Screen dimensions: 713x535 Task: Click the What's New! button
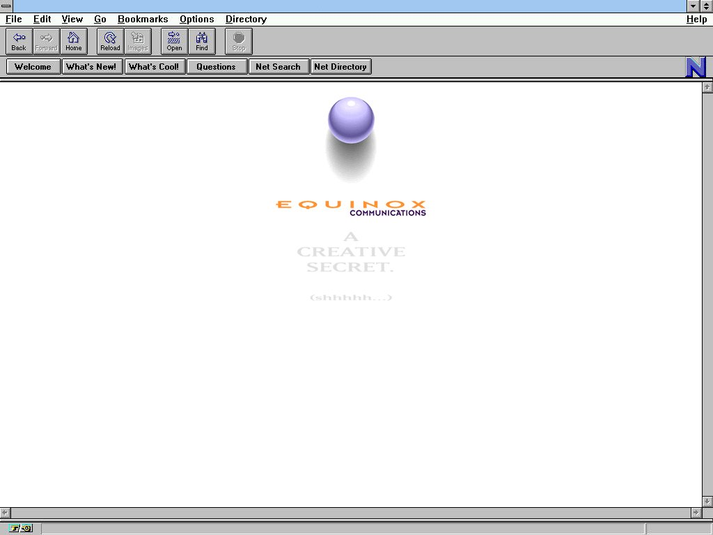pyautogui.click(x=91, y=67)
